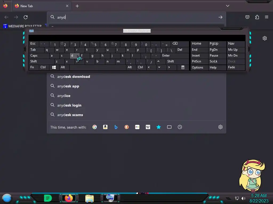Toggle Fn key on on-screen keyboard
273x204 pixels.
coord(34,67)
